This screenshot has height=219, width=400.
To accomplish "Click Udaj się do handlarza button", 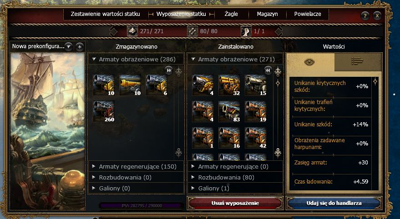I will (334, 203).
